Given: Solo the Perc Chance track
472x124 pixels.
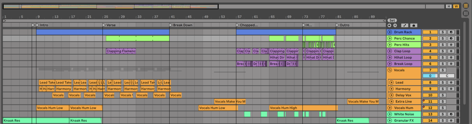Looking at the screenshot, I should pos(442,38).
